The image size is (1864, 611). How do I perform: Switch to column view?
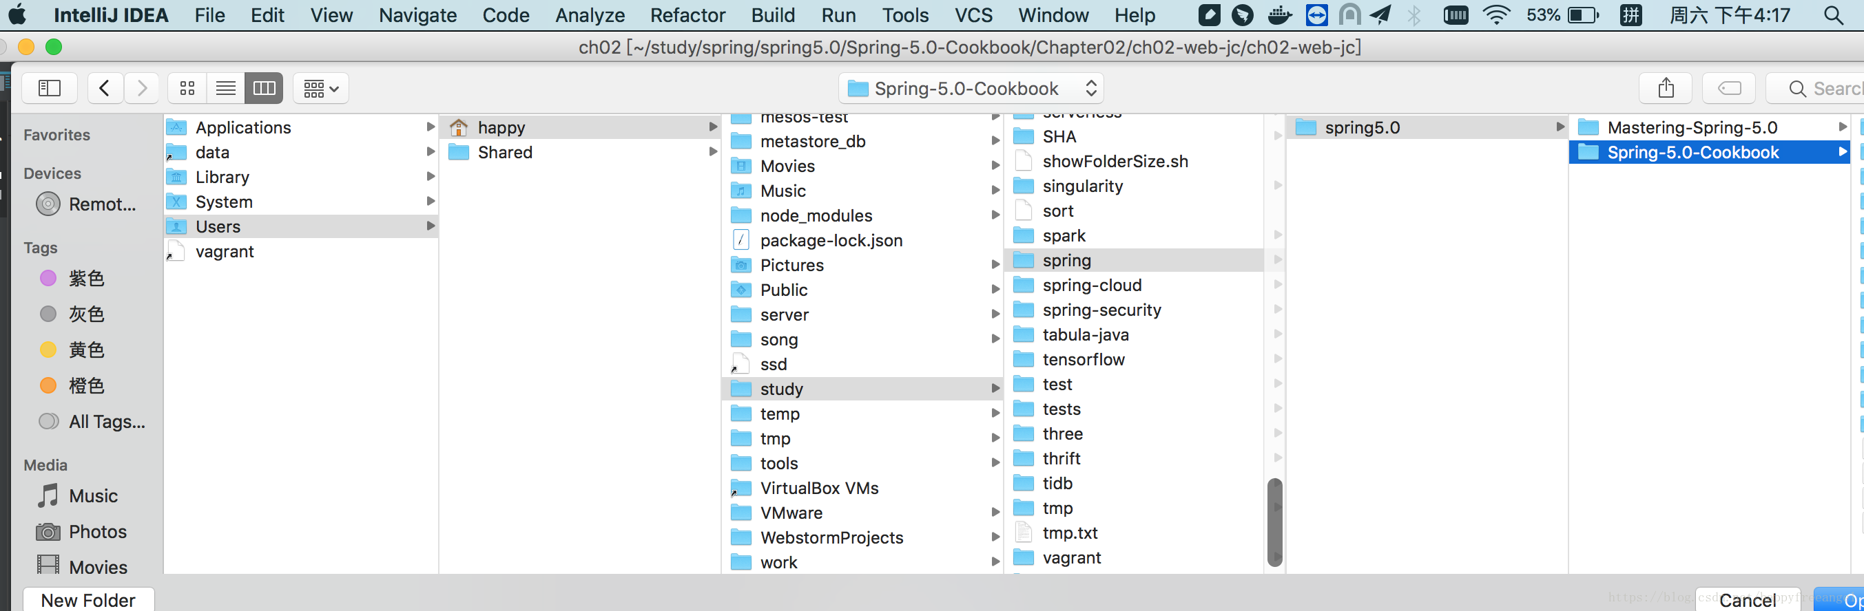coord(264,88)
